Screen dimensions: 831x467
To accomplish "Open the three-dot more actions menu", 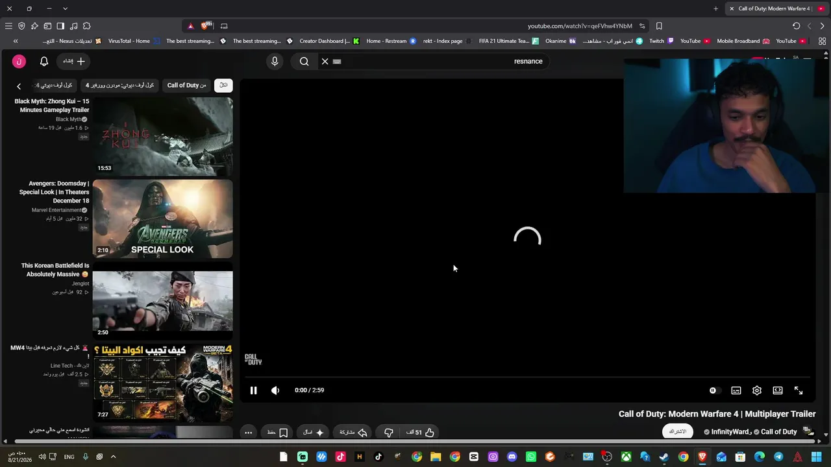I will 248,433.
